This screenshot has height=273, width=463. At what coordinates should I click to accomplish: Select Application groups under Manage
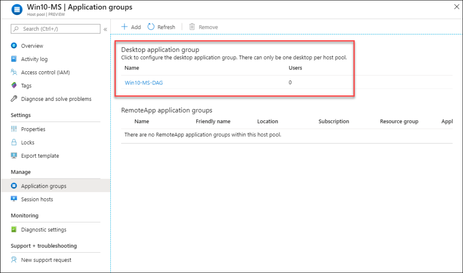[x=44, y=186]
